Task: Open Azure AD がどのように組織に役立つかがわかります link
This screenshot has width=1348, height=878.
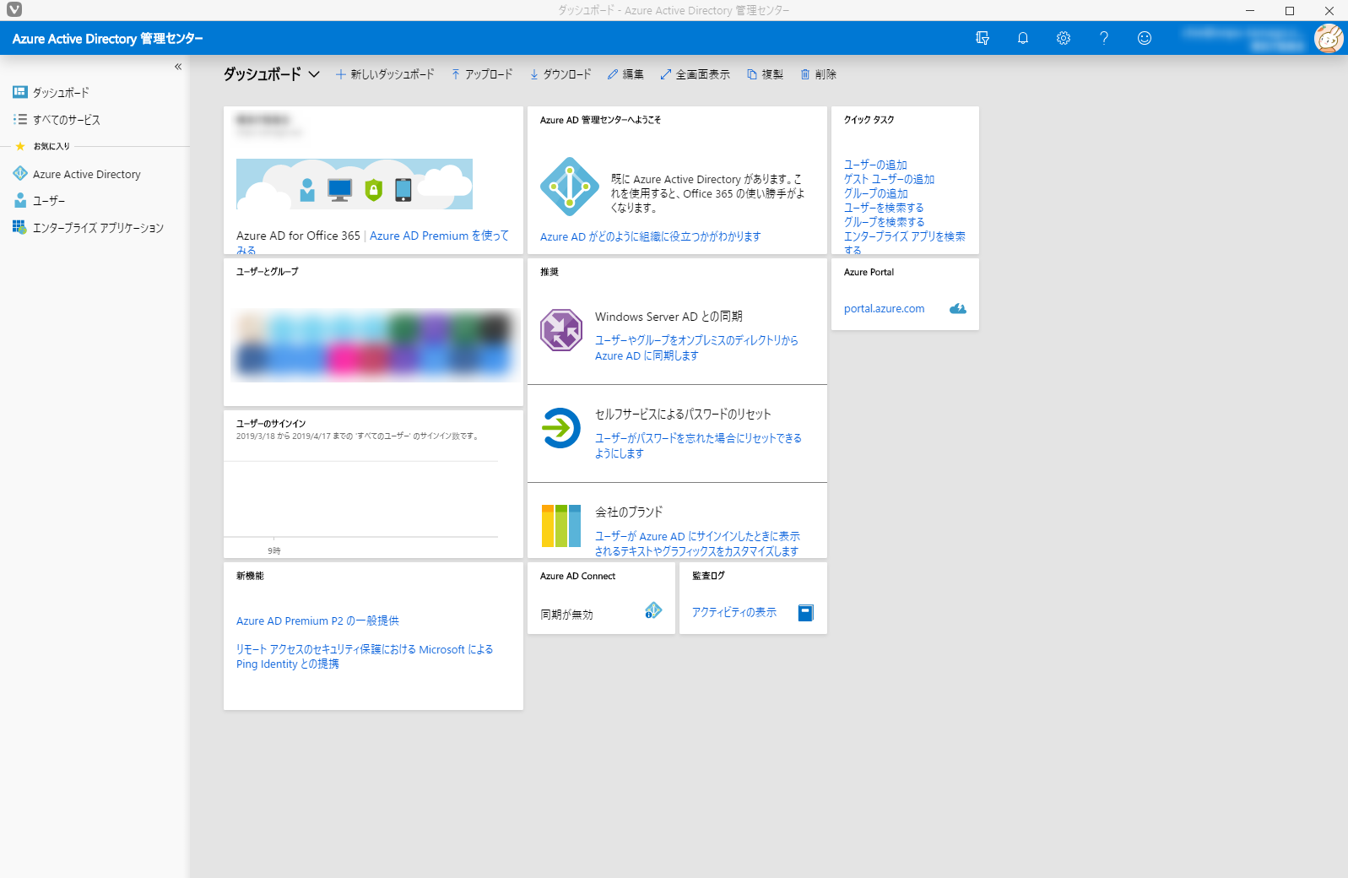Action: [x=650, y=236]
